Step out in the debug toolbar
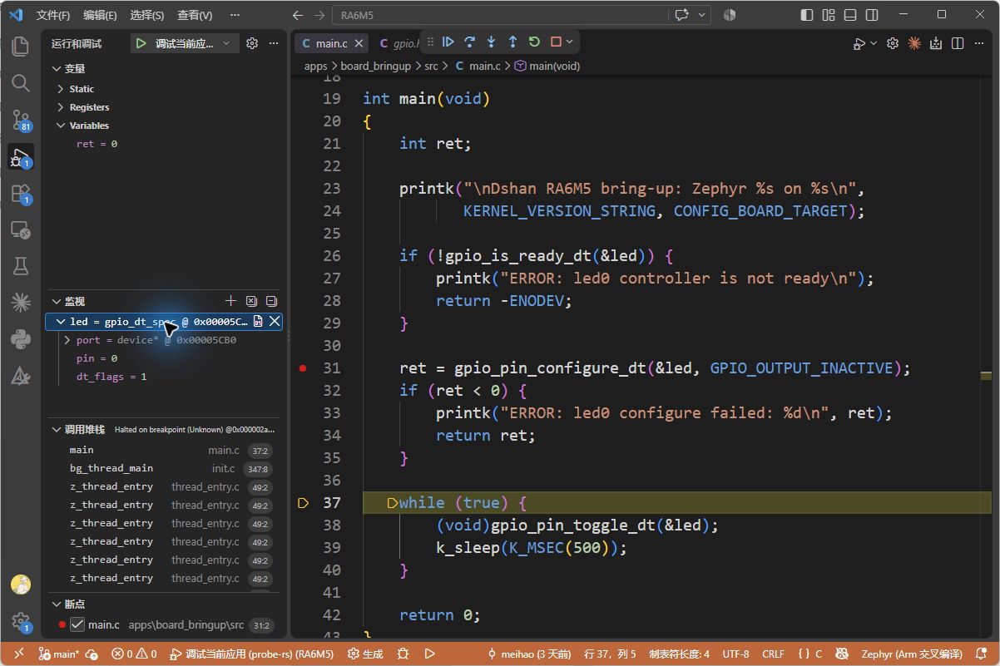This screenshot has height=666, width=1000. click(512, 42)
